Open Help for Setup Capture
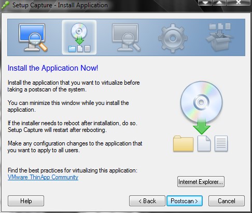This screenshot has width=252, height=213. point(26,201)
